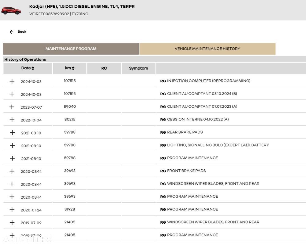
Task: Click the red Kadjar car thumbnail
Action: click(11, 11)
